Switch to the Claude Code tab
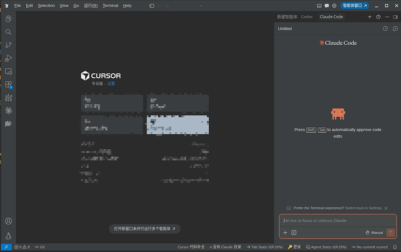The image size is (401, 252). (x=331, y=17)
